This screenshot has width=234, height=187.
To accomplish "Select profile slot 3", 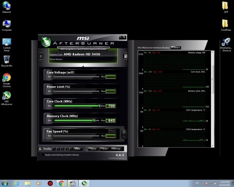I will 62,149.
